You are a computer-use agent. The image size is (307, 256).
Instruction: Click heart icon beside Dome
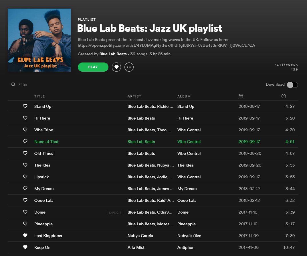pyautogui.click(x=25, y=212)
